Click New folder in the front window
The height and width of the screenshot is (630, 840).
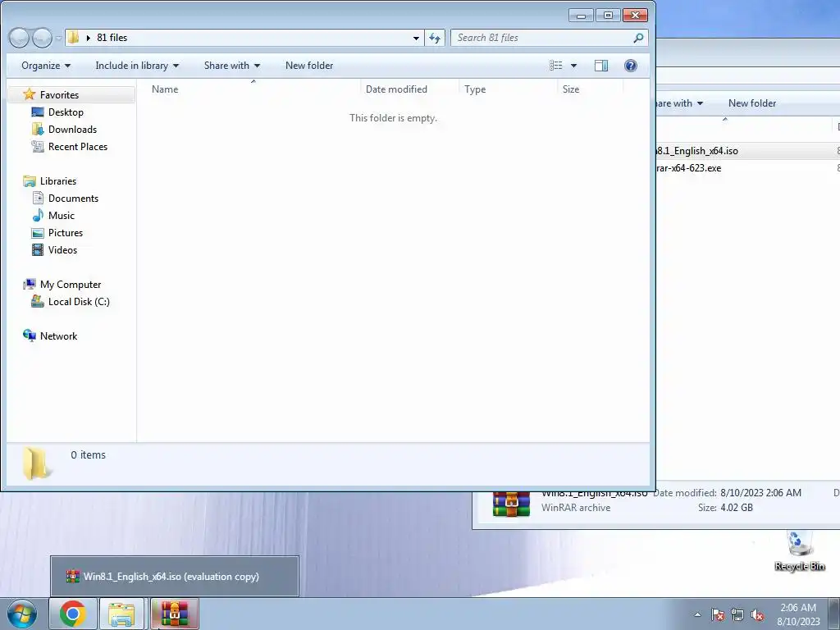point(309,66)
